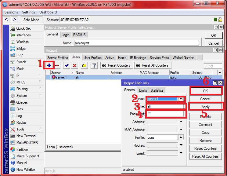
Task: Open the Server dropdown in Hotspot User
Action: pyautogui.click(x=181, y=99)
